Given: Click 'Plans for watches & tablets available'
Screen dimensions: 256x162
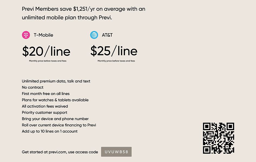Looking at the screenshot, I should coord(55,100).
